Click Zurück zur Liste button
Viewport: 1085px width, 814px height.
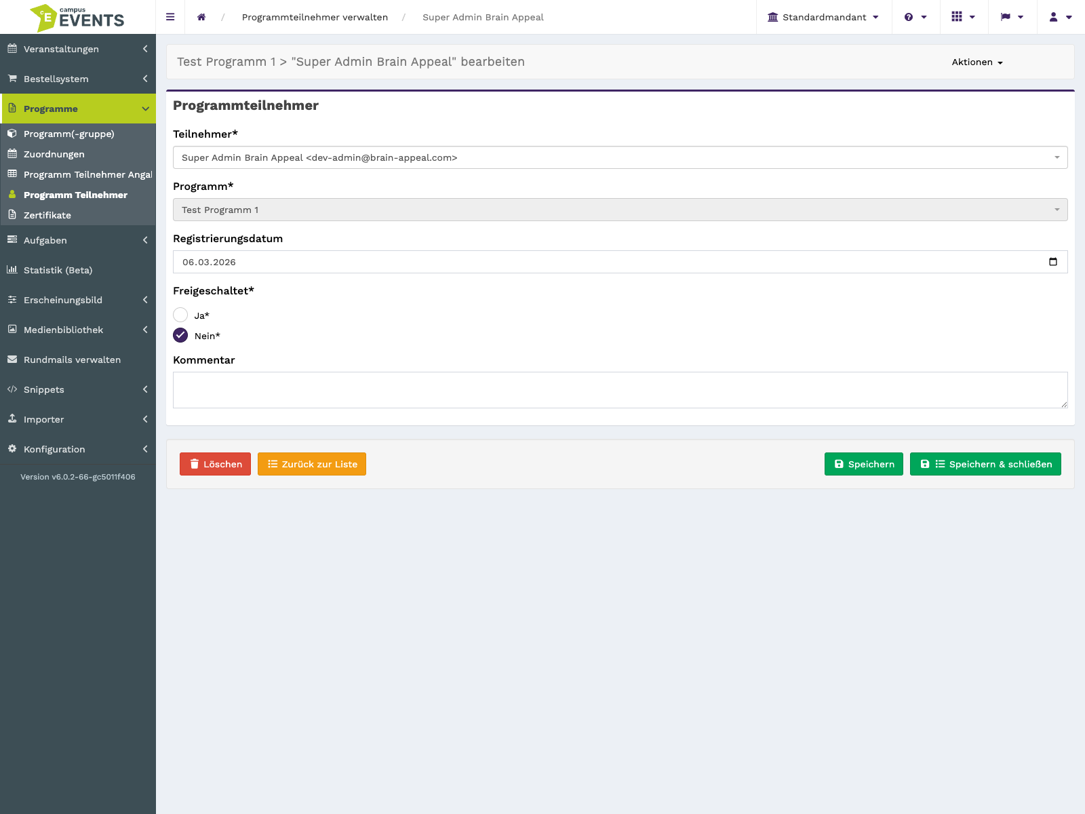point(312,464)
